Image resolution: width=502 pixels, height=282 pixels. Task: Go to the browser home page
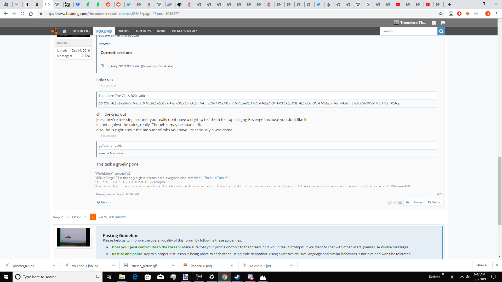click(31, 14)
